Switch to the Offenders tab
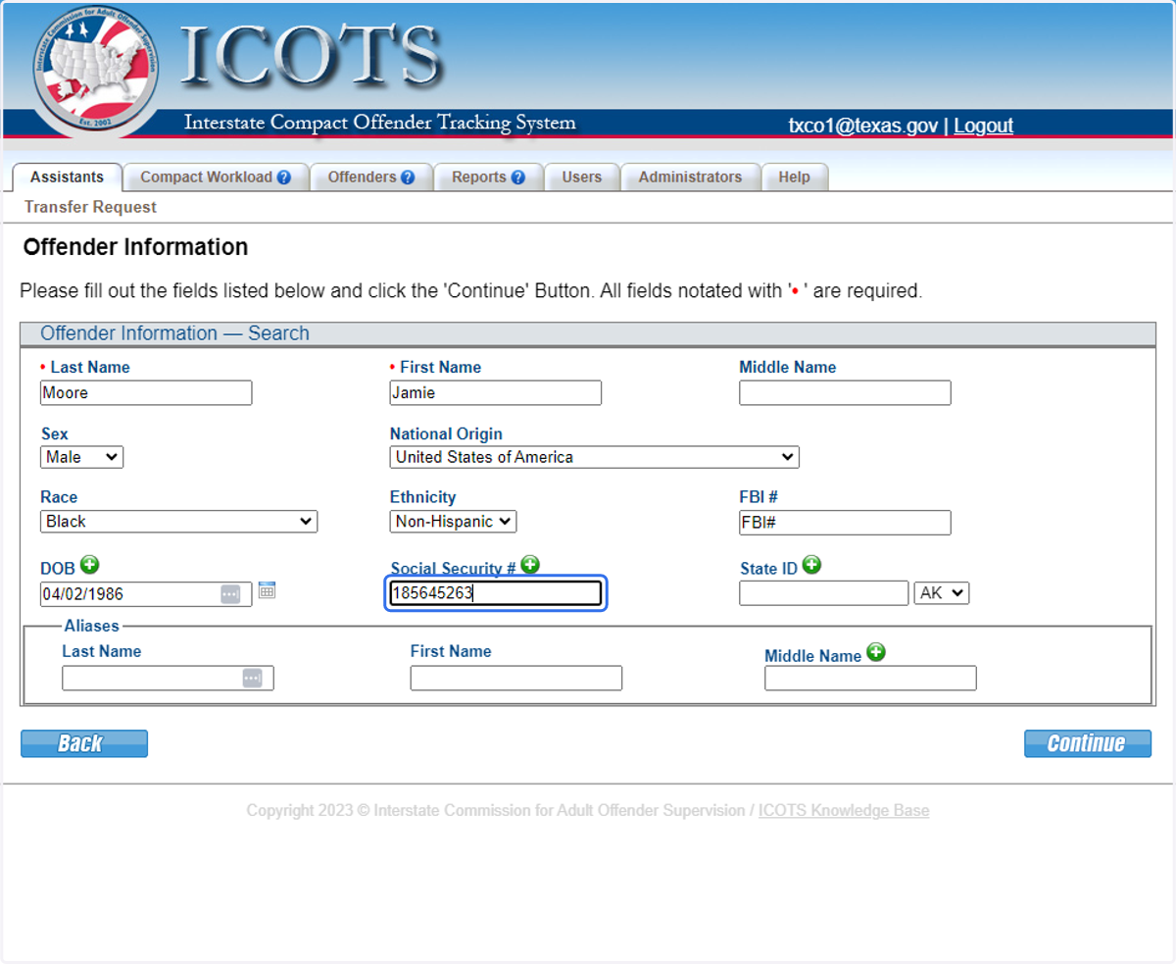 [371, 178]
